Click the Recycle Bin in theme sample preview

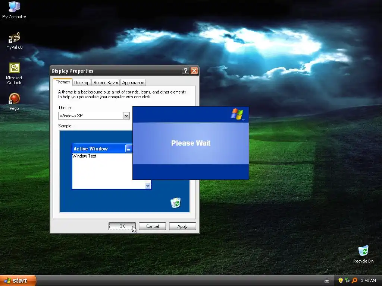(x=175, y=203)
